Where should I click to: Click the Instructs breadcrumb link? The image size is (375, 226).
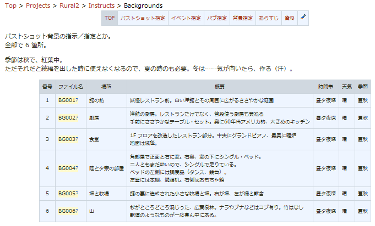tap(101, 6)
